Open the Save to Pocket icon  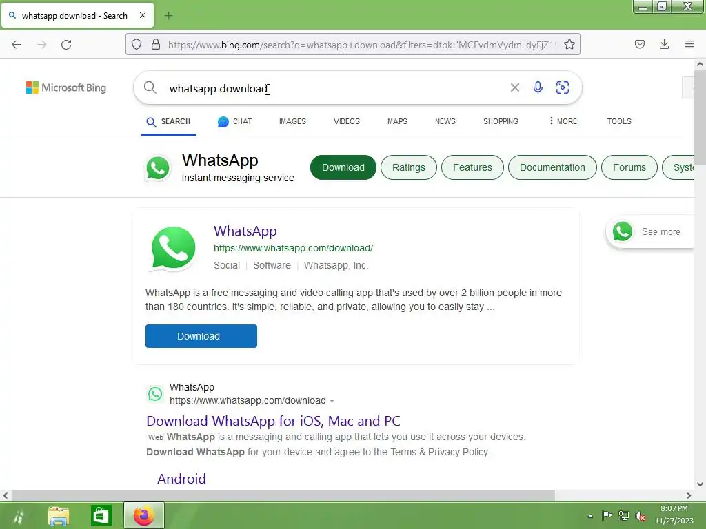[x=639, y=44]
